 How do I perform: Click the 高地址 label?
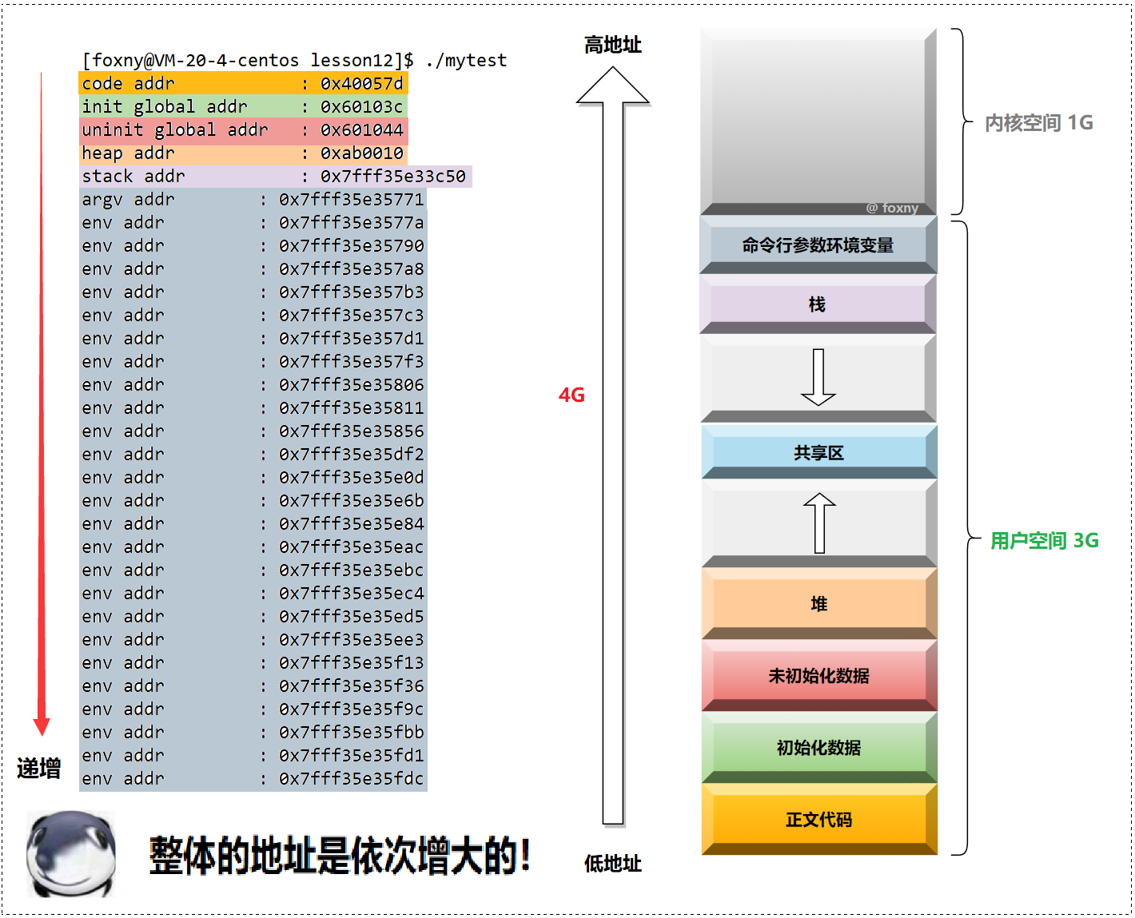pyautogui.click(x=613, y=45)
